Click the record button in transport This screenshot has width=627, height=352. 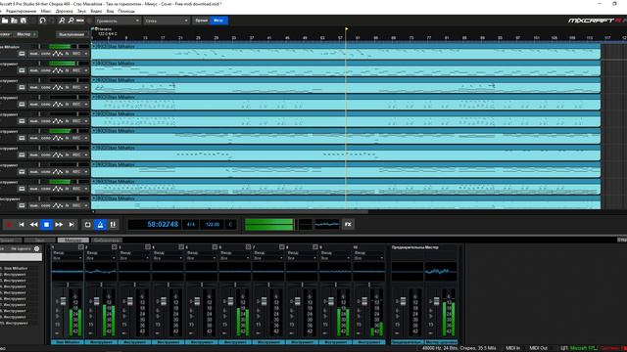click(x=9, y=225)
